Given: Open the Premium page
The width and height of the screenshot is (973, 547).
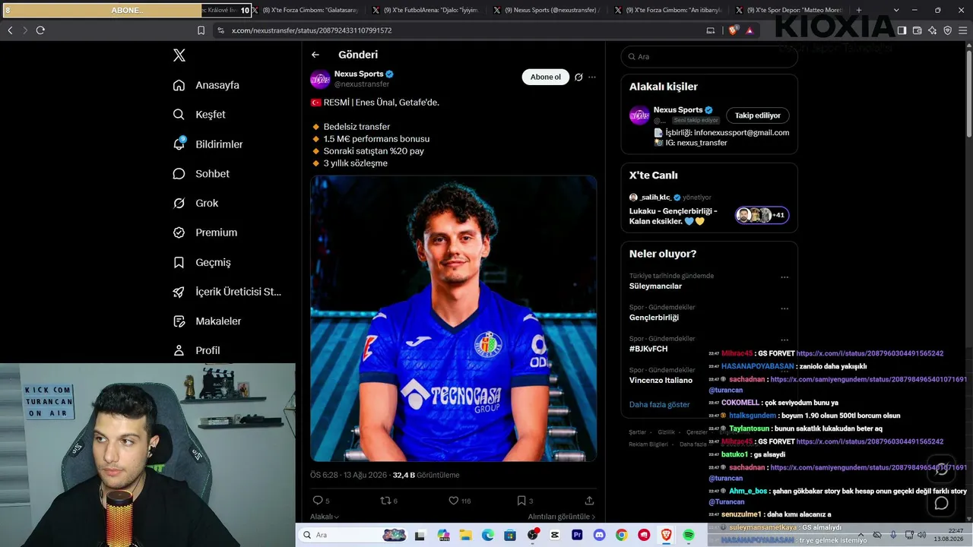Looking at the screenshot, I should (205, 232).
